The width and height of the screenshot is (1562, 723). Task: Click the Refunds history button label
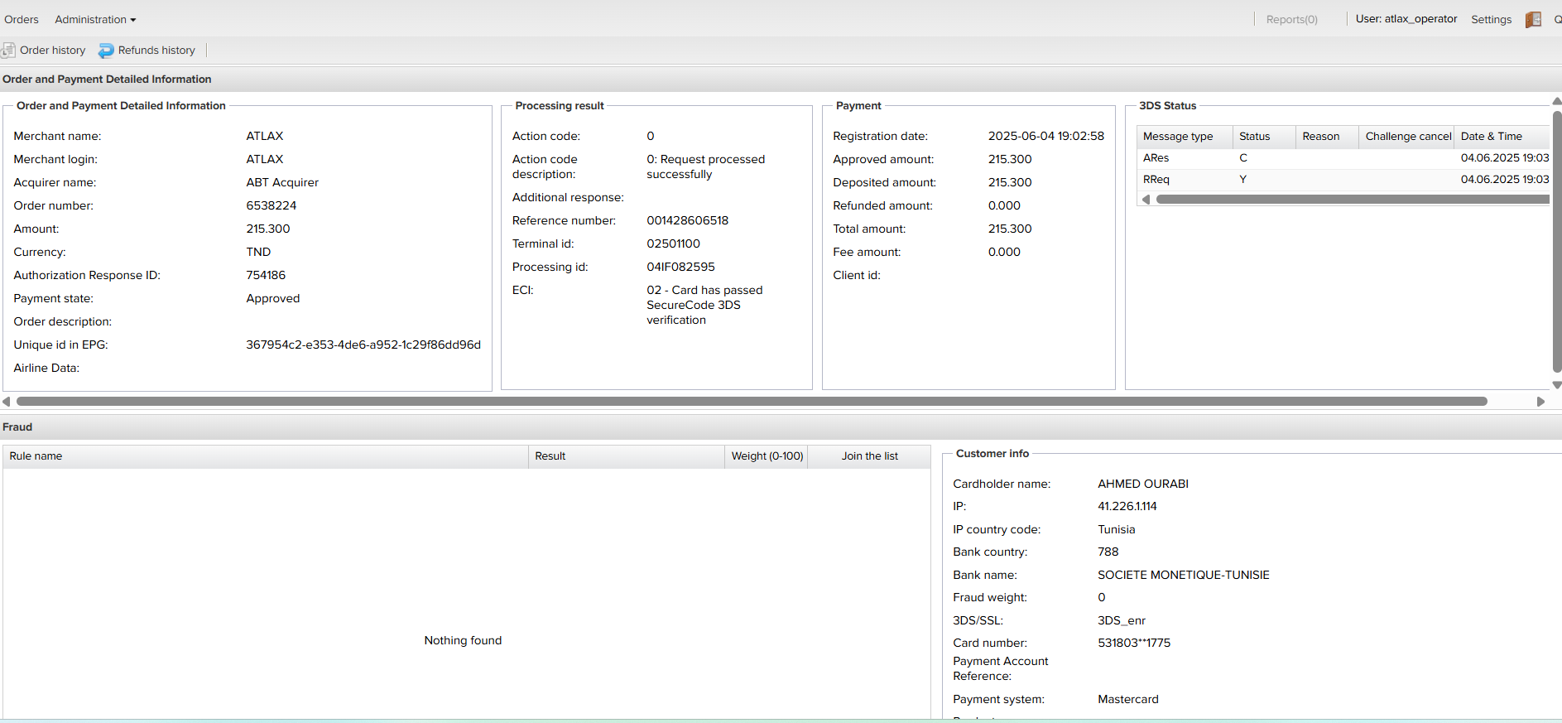(156, 51)
